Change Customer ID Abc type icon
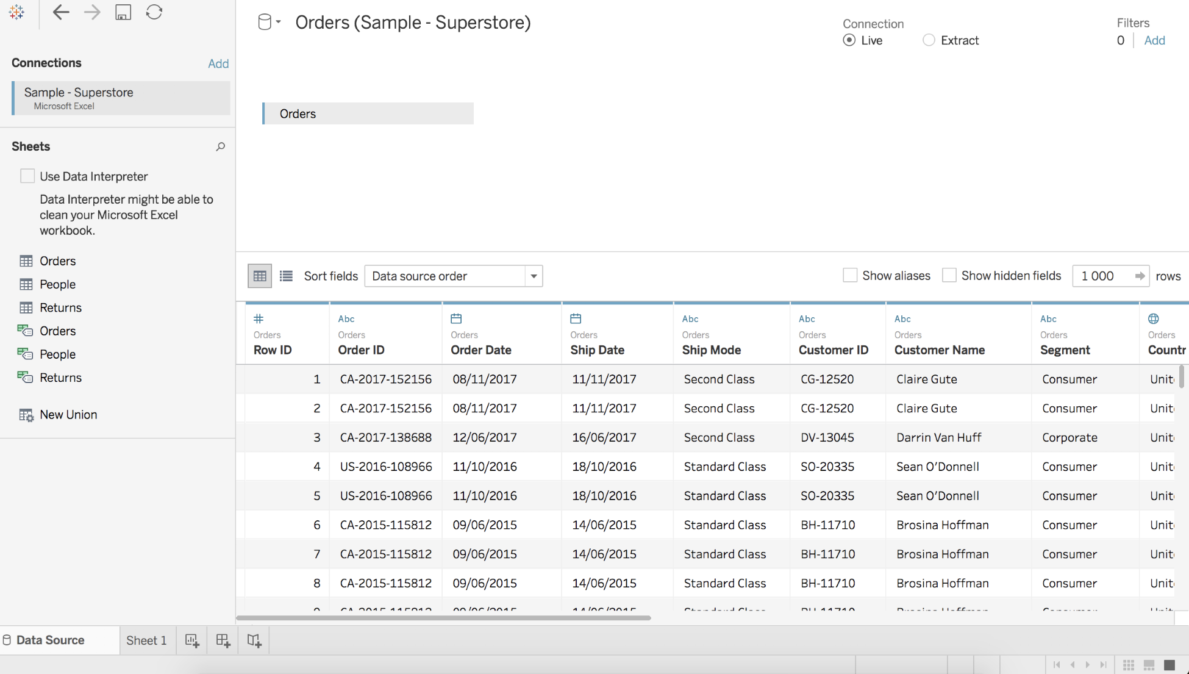 807,318
